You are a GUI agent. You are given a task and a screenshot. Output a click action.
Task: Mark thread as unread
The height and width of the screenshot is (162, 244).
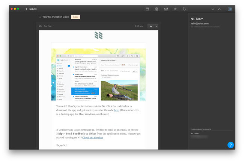coord(166,9)
